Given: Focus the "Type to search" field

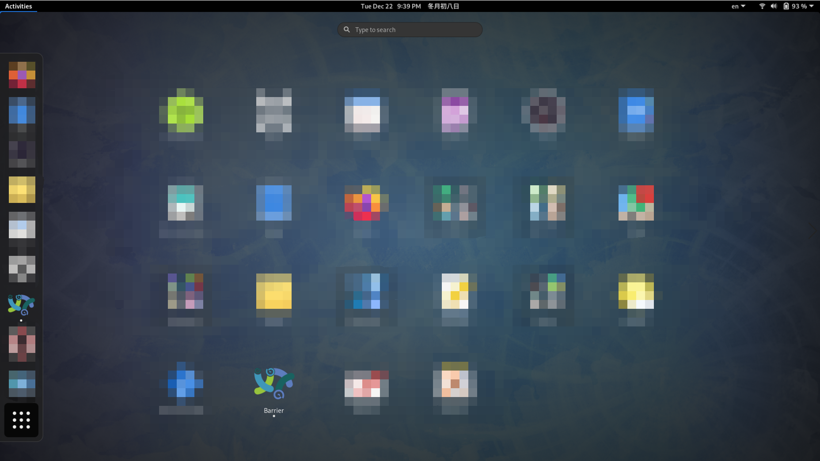Looking at the screenshot, I should [x=415, y=30].
